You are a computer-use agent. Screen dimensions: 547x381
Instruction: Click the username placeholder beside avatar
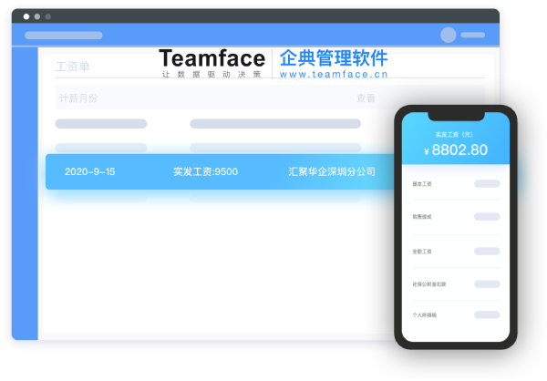click(473, 35)
